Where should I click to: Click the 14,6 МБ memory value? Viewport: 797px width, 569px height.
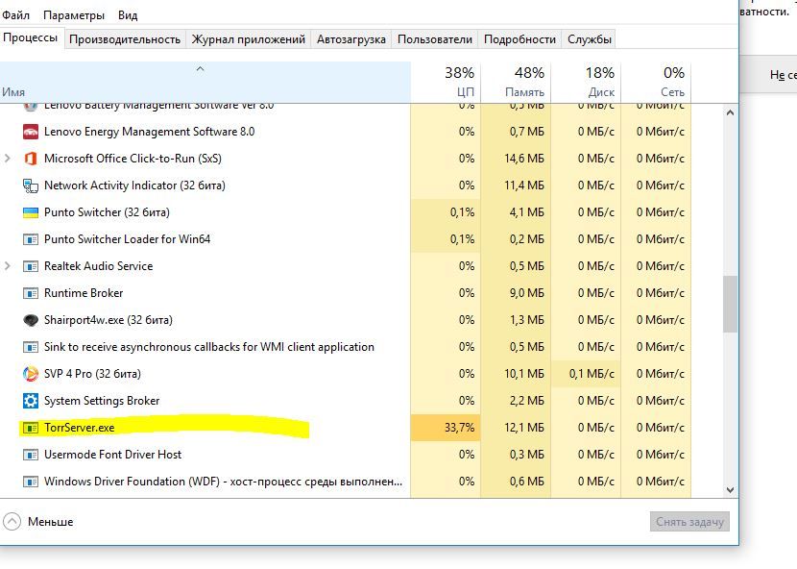coord(524,159)
